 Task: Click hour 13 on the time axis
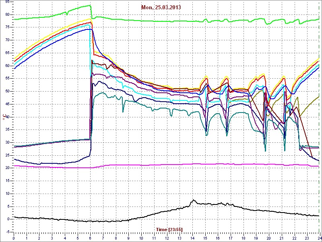[x=180, y=238]
